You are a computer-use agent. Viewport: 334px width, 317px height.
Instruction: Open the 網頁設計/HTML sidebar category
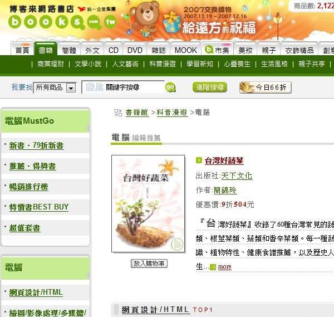coord(36,292)
